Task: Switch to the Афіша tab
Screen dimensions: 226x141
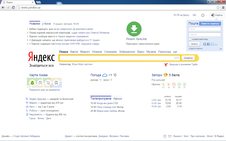Action: (x=118, y=98)
